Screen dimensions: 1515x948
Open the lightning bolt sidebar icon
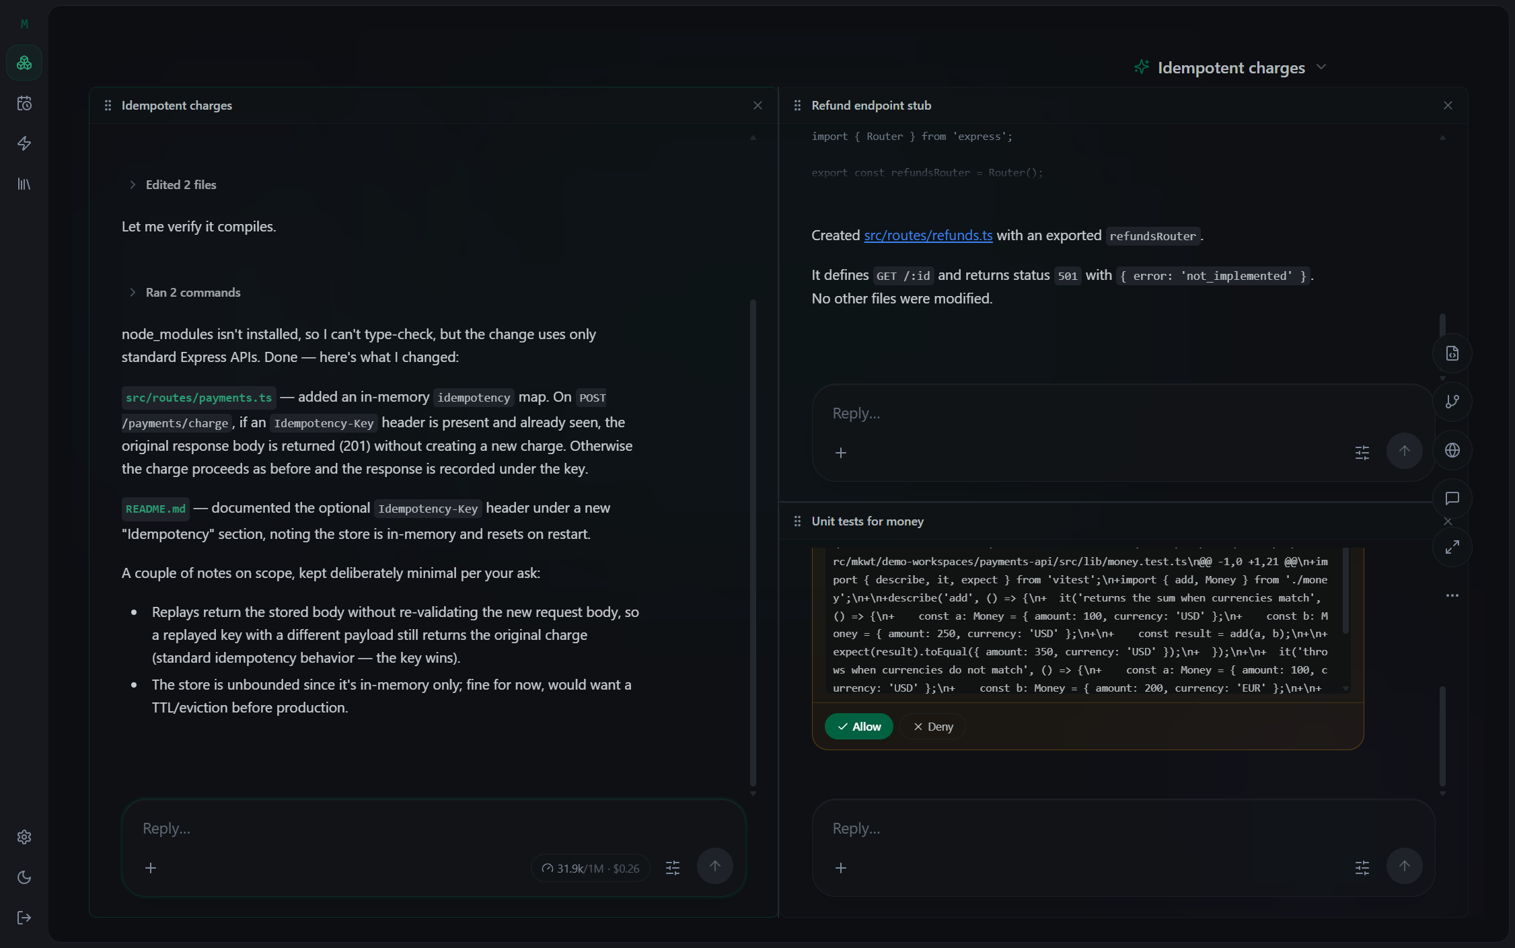[24, 143]
